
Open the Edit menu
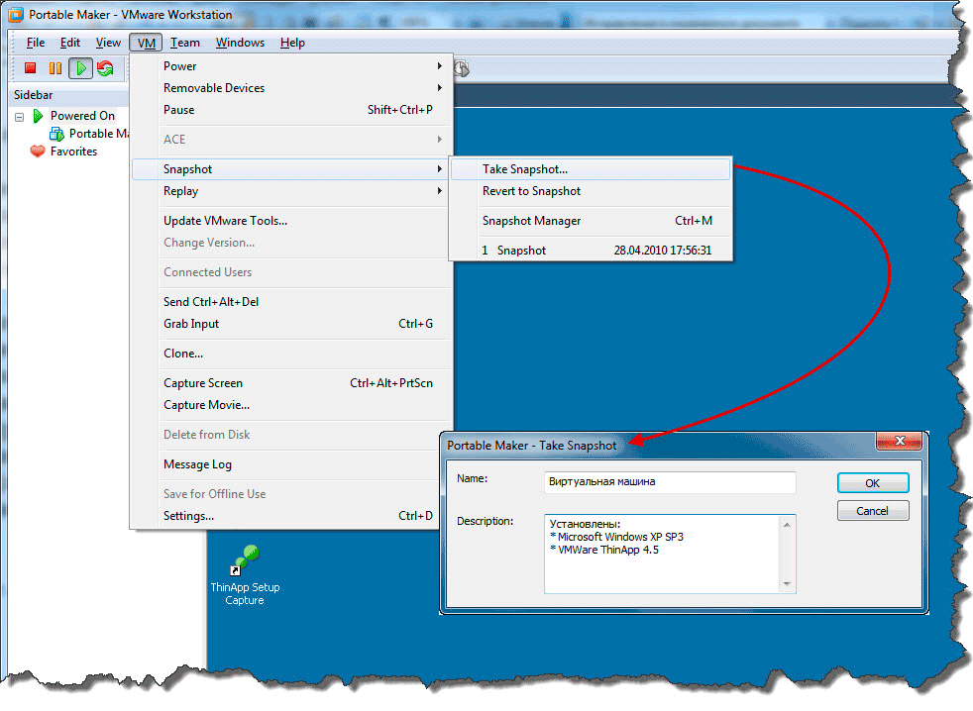(70, 43)
